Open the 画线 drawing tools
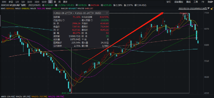214x98 pixels. tap(188, 2)
